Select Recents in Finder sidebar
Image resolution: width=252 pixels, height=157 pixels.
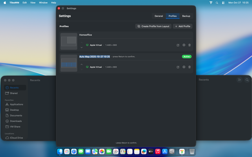15,88
